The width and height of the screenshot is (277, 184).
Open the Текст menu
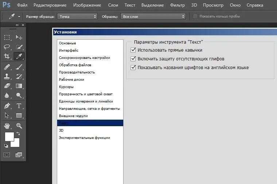(130, 5)
